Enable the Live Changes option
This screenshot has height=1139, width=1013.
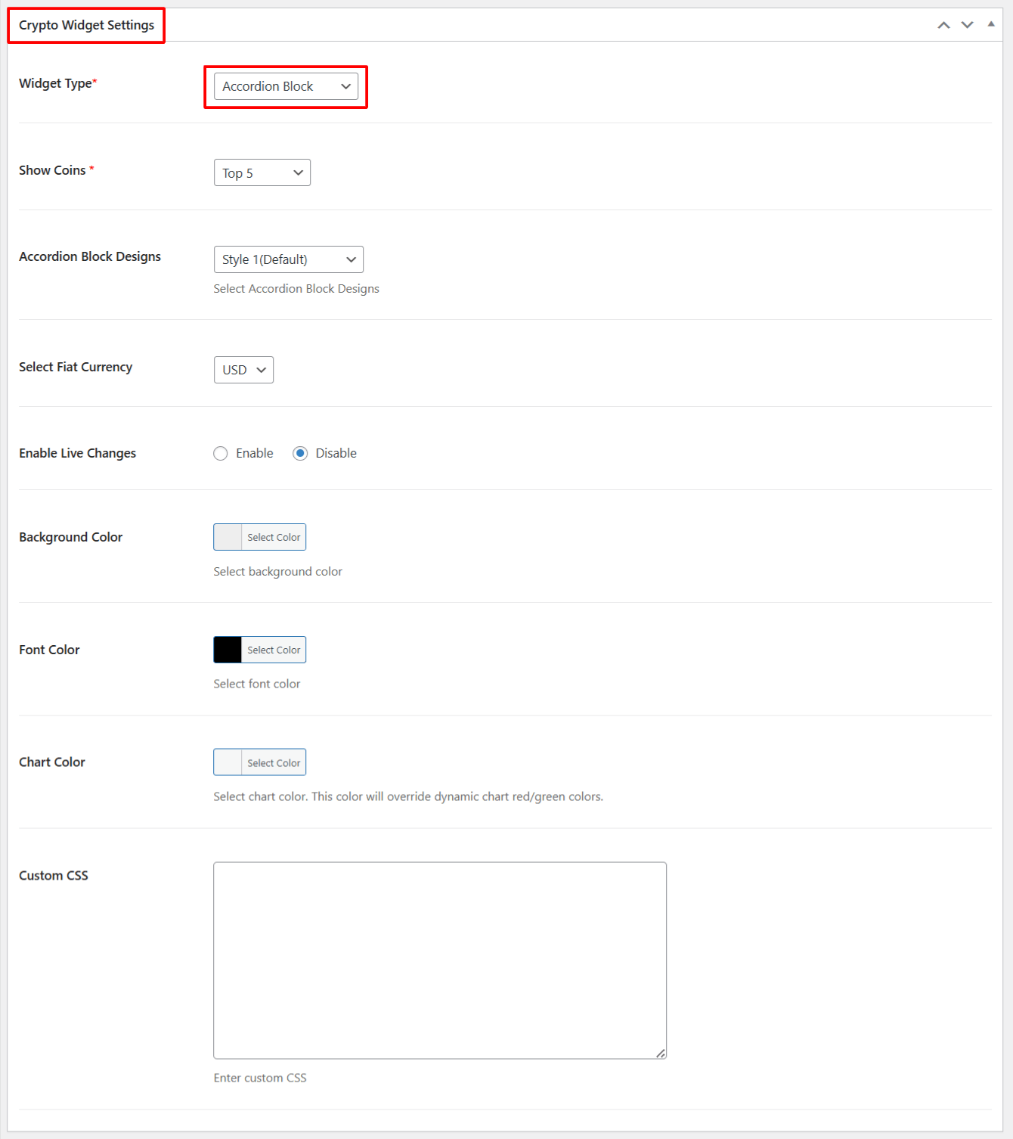tap(221, 453)
